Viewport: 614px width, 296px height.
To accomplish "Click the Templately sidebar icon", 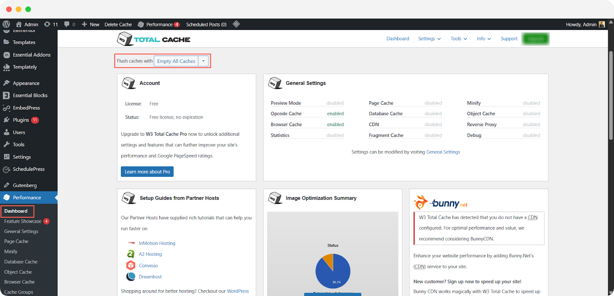I will (7, 67).
